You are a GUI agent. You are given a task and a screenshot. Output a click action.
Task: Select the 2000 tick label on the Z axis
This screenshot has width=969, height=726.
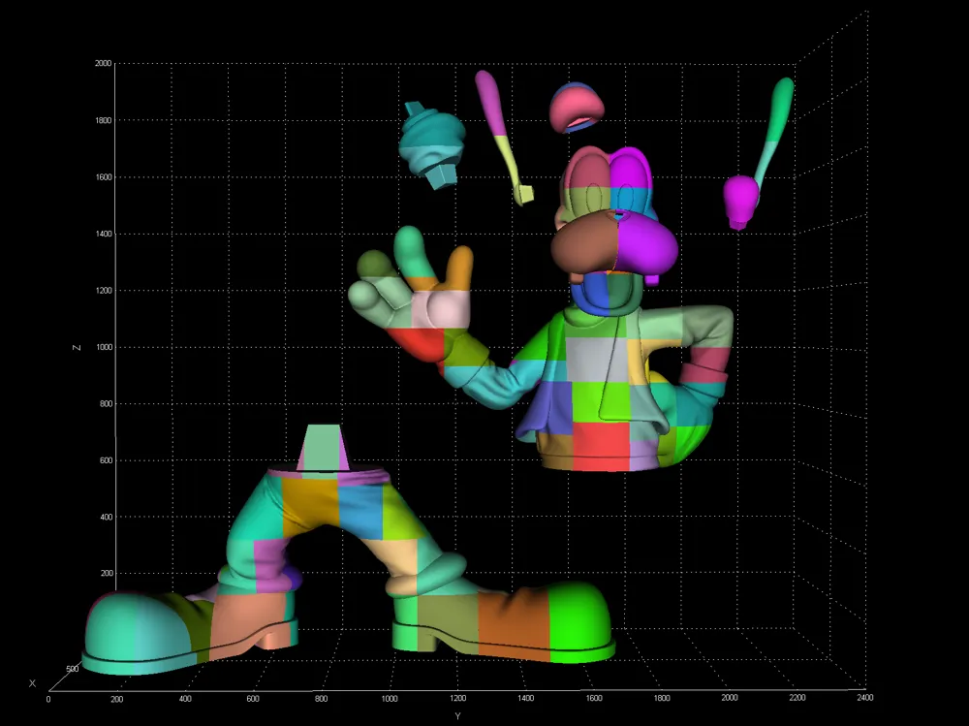[x=104, y=61]
